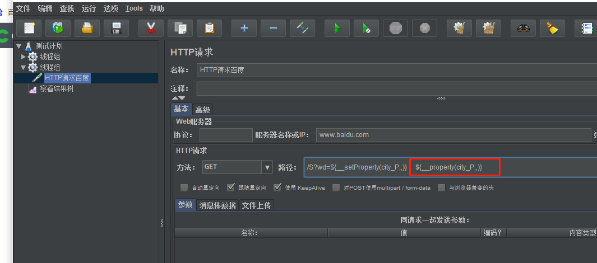This screenshot has height=263, width=597.
Task: Click the 服务器名称或IP field
Action: click(x=453, y=135)
